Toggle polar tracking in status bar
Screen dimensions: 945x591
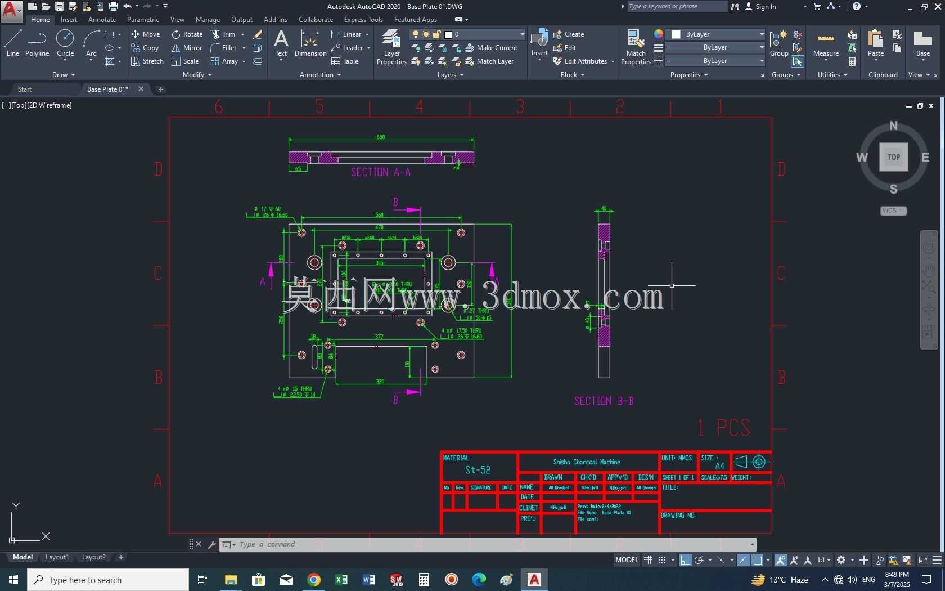point(699,560)
